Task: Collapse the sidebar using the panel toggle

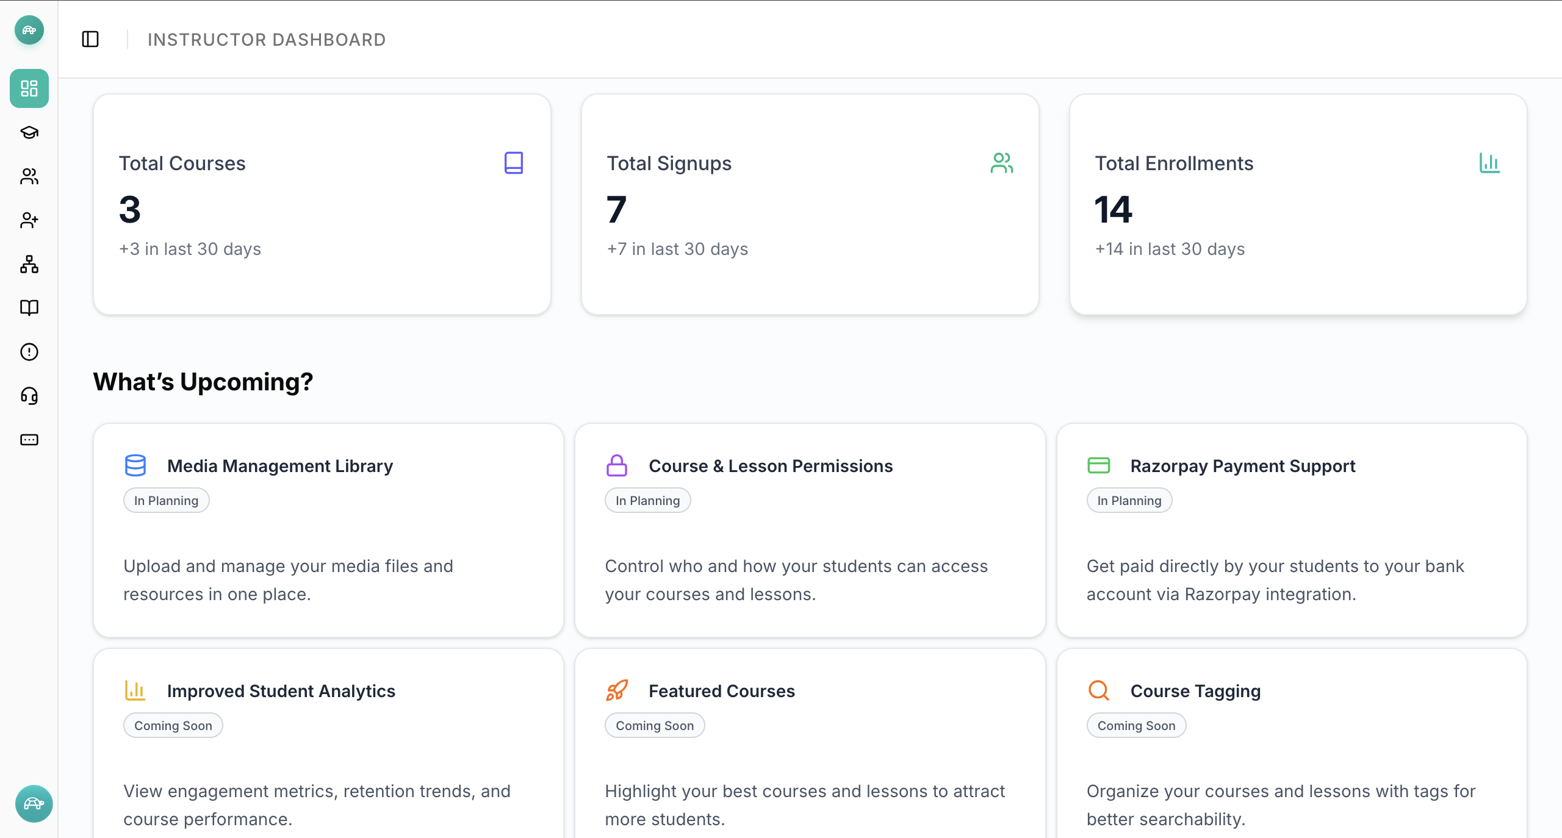Action: [91, 39]
